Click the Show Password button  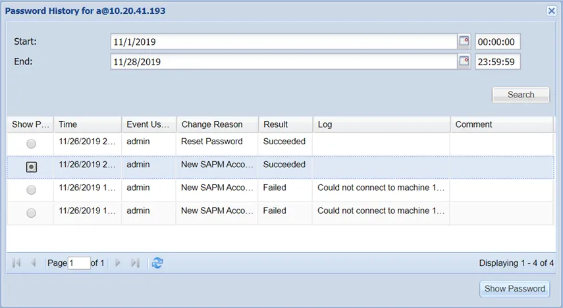[514, 289]
